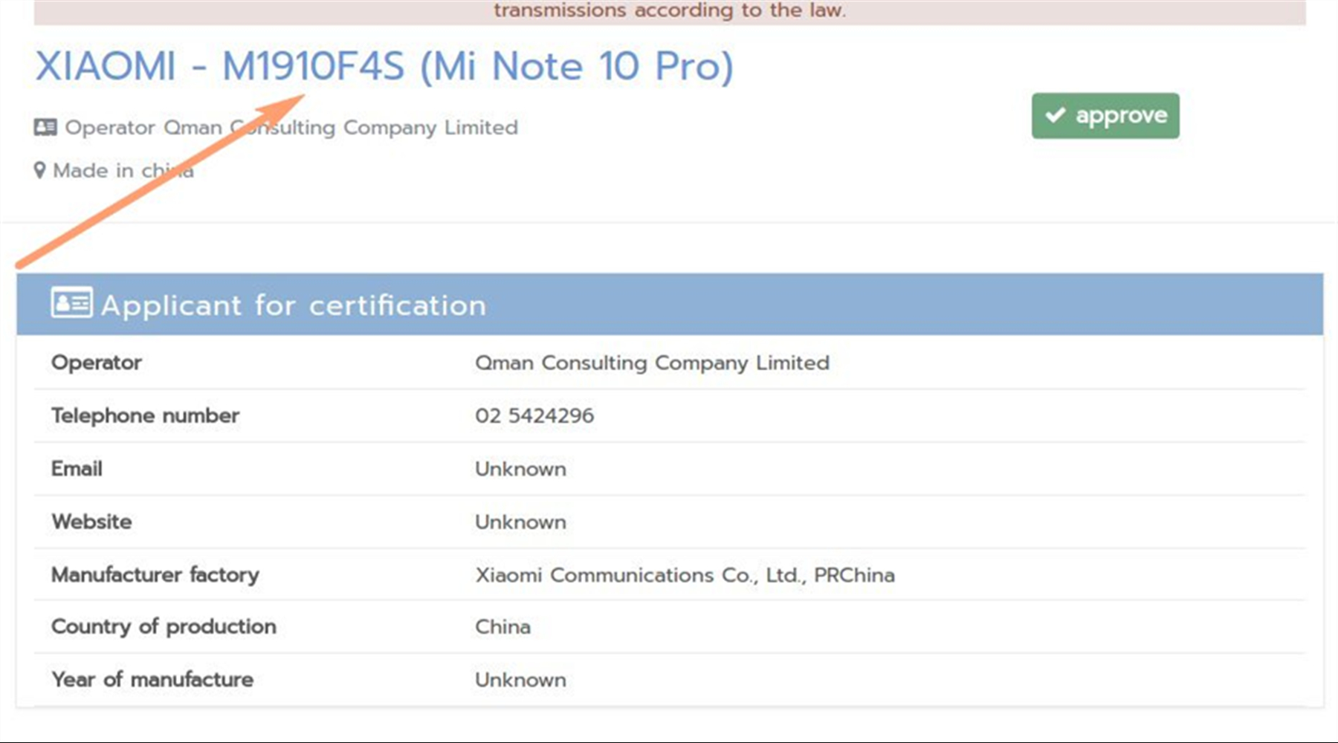1338x743 pixels.
Task: Click the Country of production row label
Action: (x=164, y=626)
